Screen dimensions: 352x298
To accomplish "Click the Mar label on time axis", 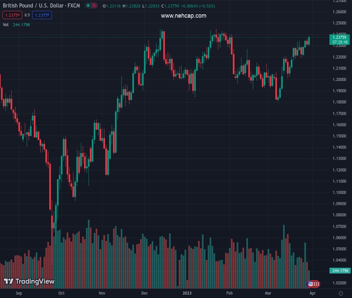I will tap(268, 294).
